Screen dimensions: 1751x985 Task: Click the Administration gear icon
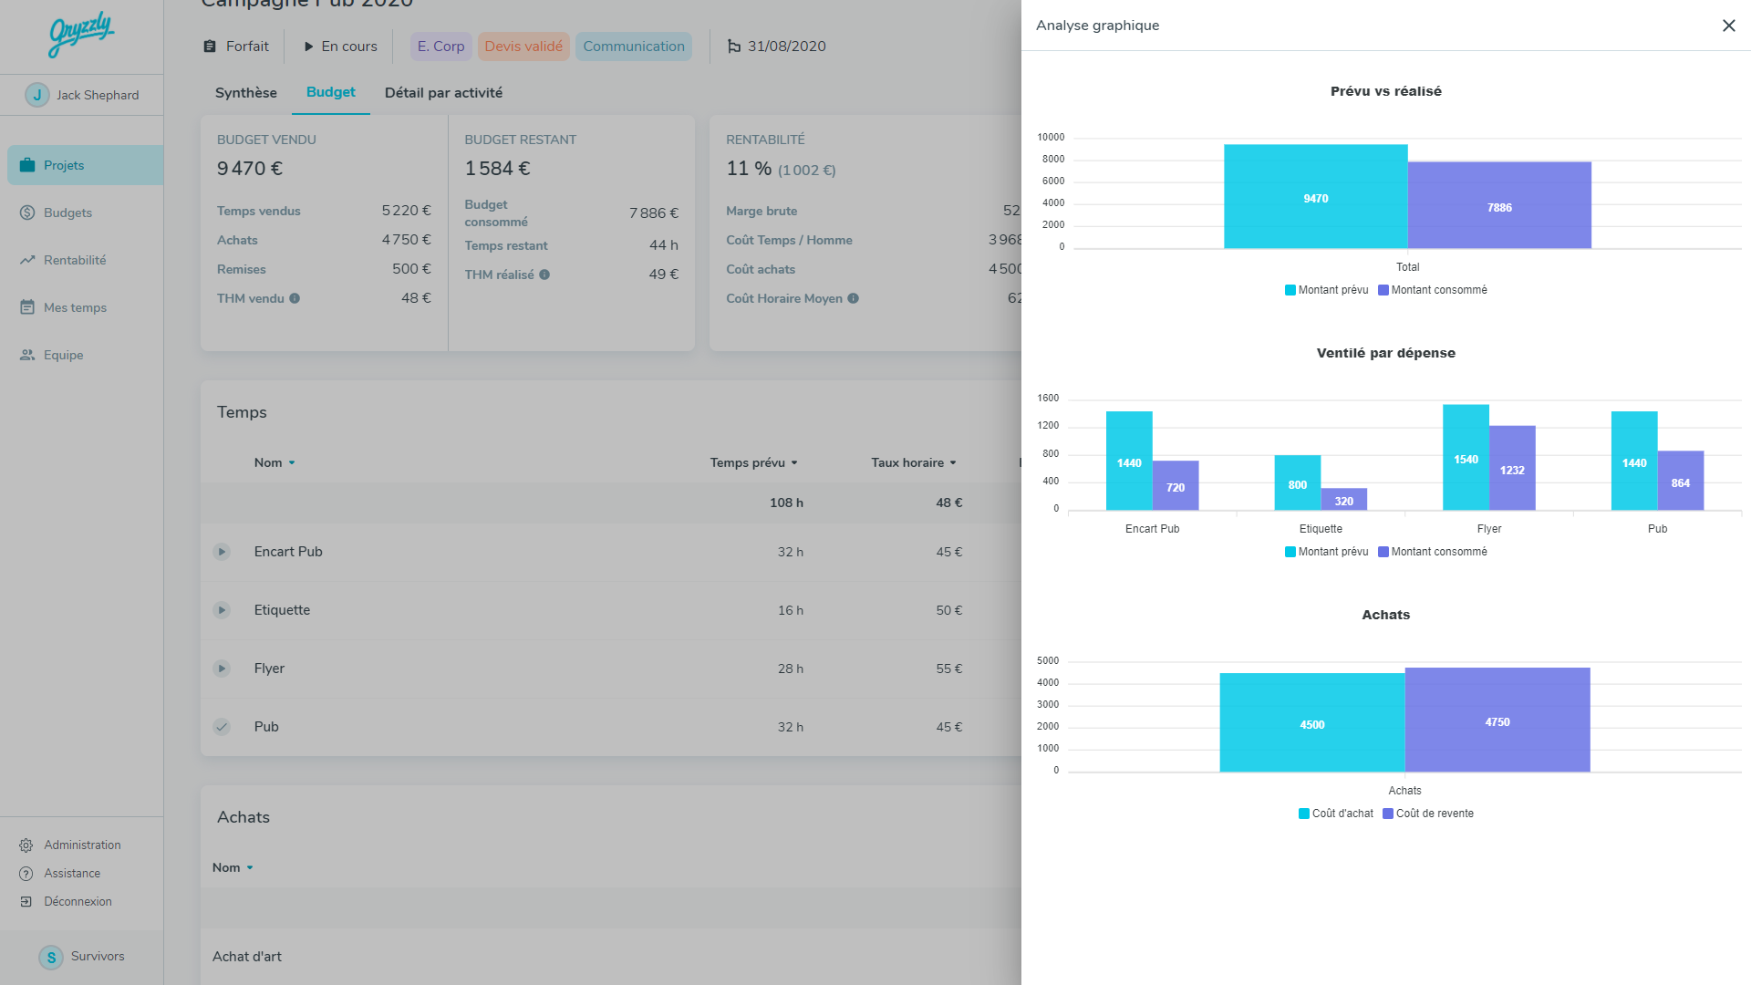[x=26, y=845]
